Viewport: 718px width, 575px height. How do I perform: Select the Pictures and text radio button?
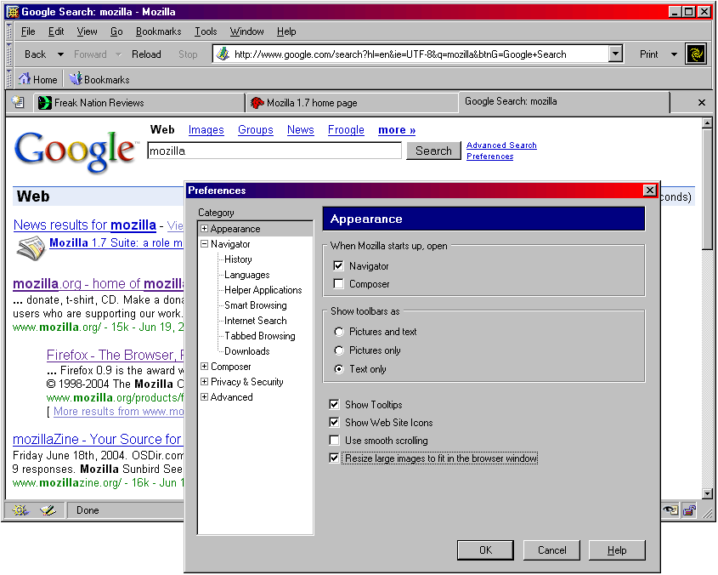(x=340, y=332)
